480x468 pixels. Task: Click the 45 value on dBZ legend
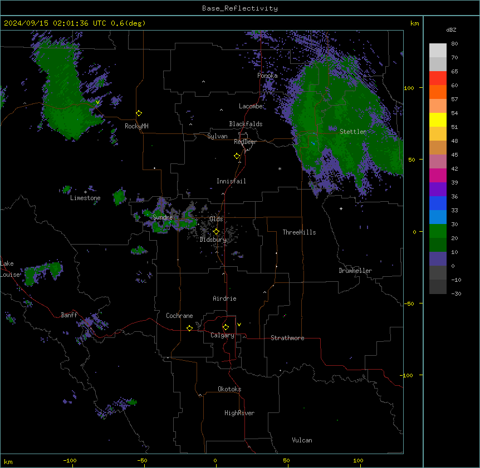click(454, 155)
